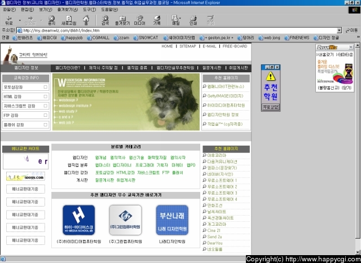The width and height of the screenshot is (361, 263).
Task: Click 질문게시판 in the 게시판 row
Action: pos(104,180)
